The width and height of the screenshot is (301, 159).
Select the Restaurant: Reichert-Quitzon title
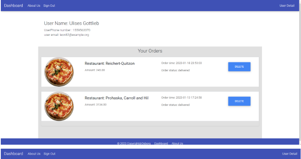(x=109, y=64)
